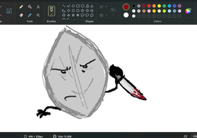197x138 pixels.
Task: Pick the brown palette swatch
Action: coord(144,11)
